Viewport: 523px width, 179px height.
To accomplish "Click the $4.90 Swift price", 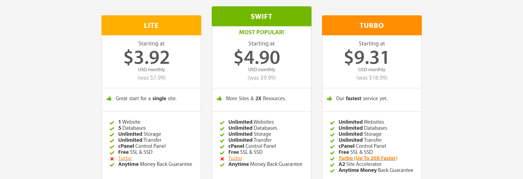I will tap(257, 57).
